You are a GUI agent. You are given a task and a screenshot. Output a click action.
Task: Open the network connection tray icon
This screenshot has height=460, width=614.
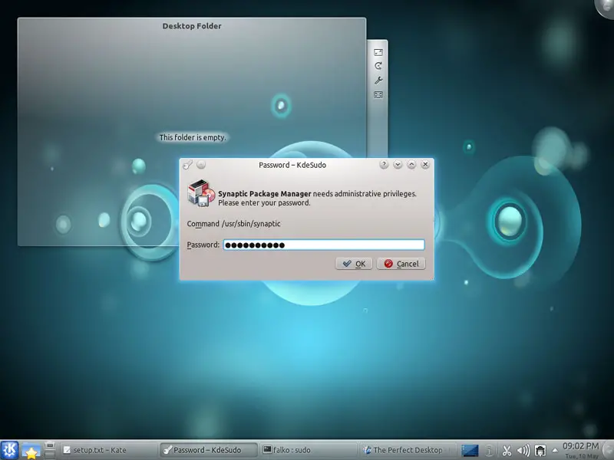[x=540, y=451]
